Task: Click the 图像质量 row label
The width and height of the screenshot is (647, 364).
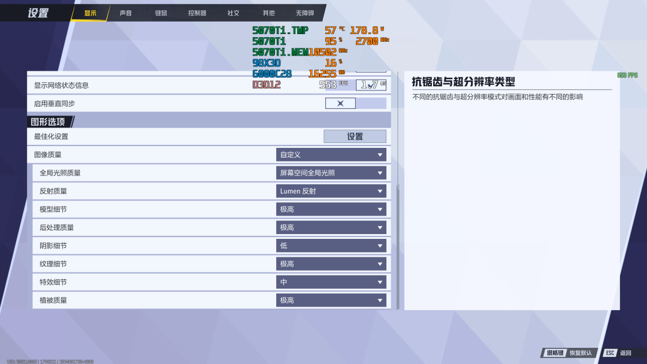Action: tap(47, 154)
